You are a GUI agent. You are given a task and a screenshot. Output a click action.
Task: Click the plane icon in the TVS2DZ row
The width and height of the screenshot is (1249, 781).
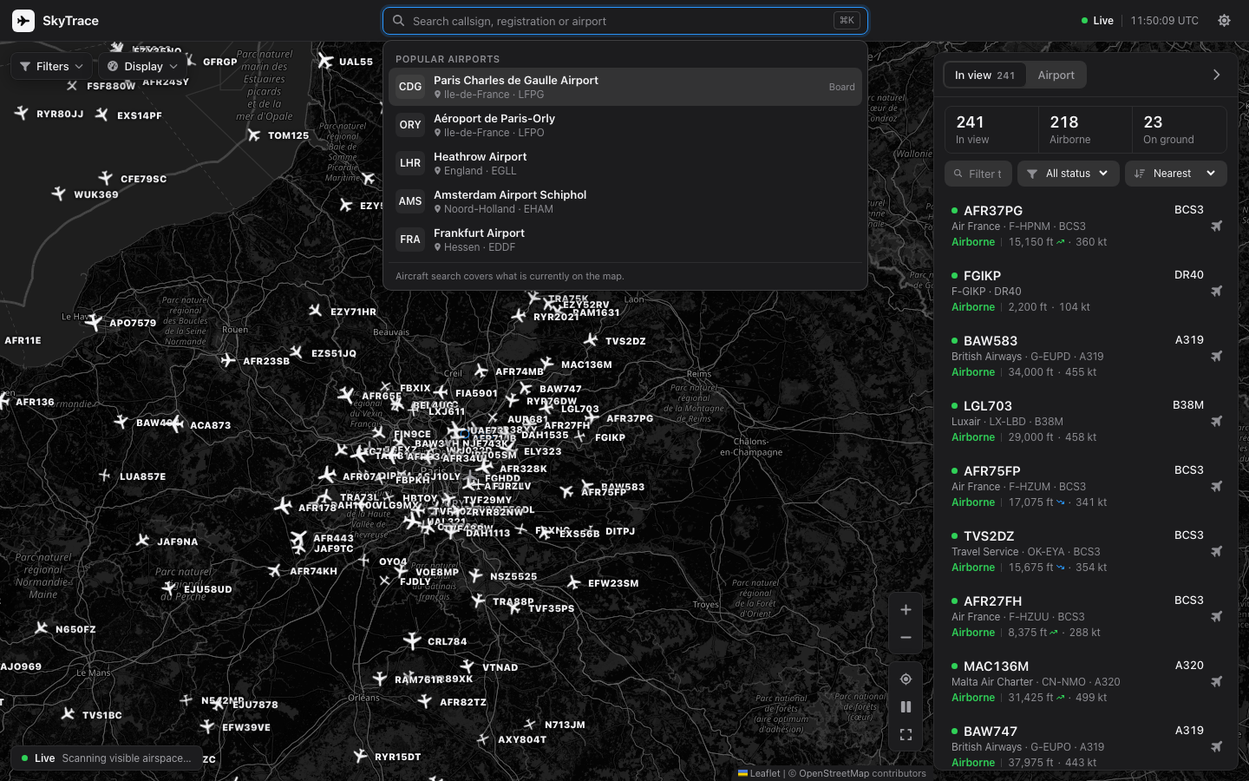pos(1216,552)
